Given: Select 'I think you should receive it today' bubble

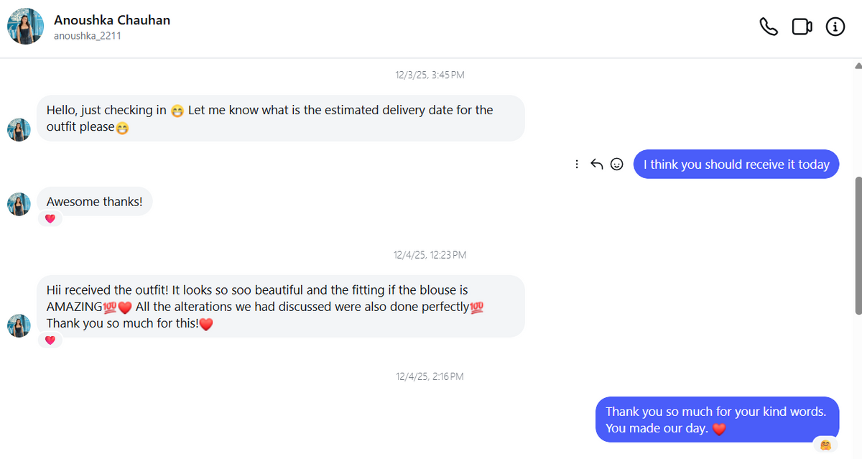Looking at the screenshot, I should pos(736,164).
